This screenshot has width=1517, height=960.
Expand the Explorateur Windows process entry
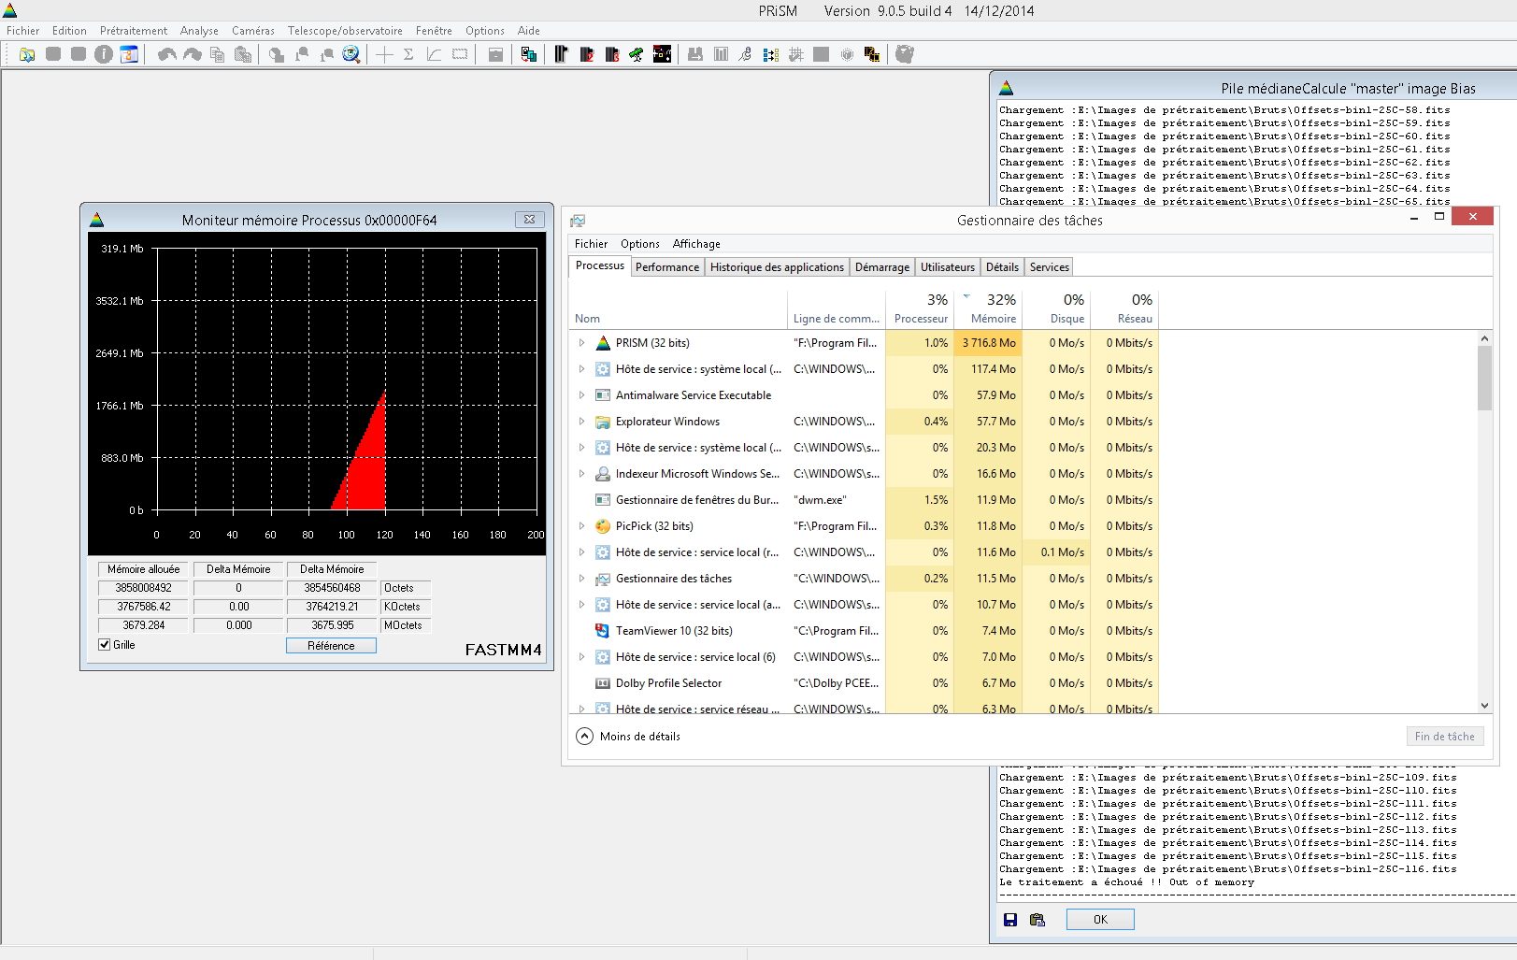(x=581, y=422)
